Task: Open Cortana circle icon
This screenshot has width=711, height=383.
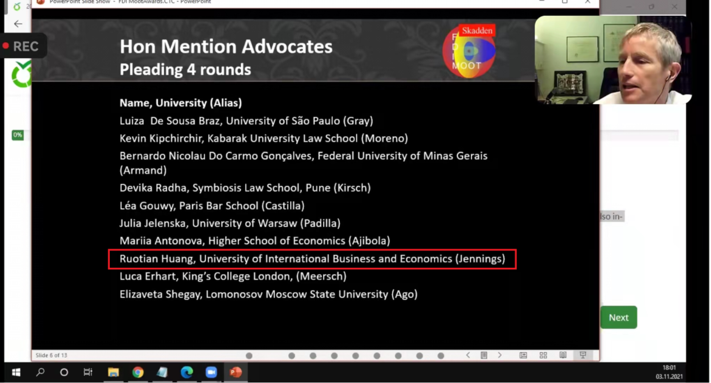Action: click(64, 372)
